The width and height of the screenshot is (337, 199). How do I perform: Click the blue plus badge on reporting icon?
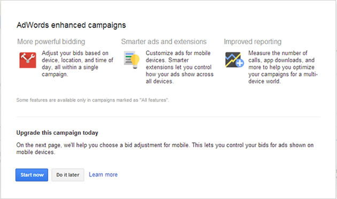click(240, 63)
